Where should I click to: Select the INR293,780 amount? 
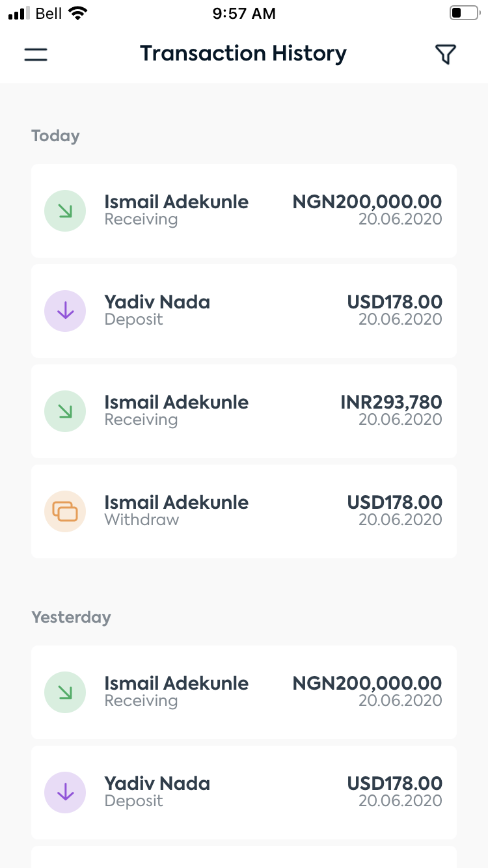391,402
